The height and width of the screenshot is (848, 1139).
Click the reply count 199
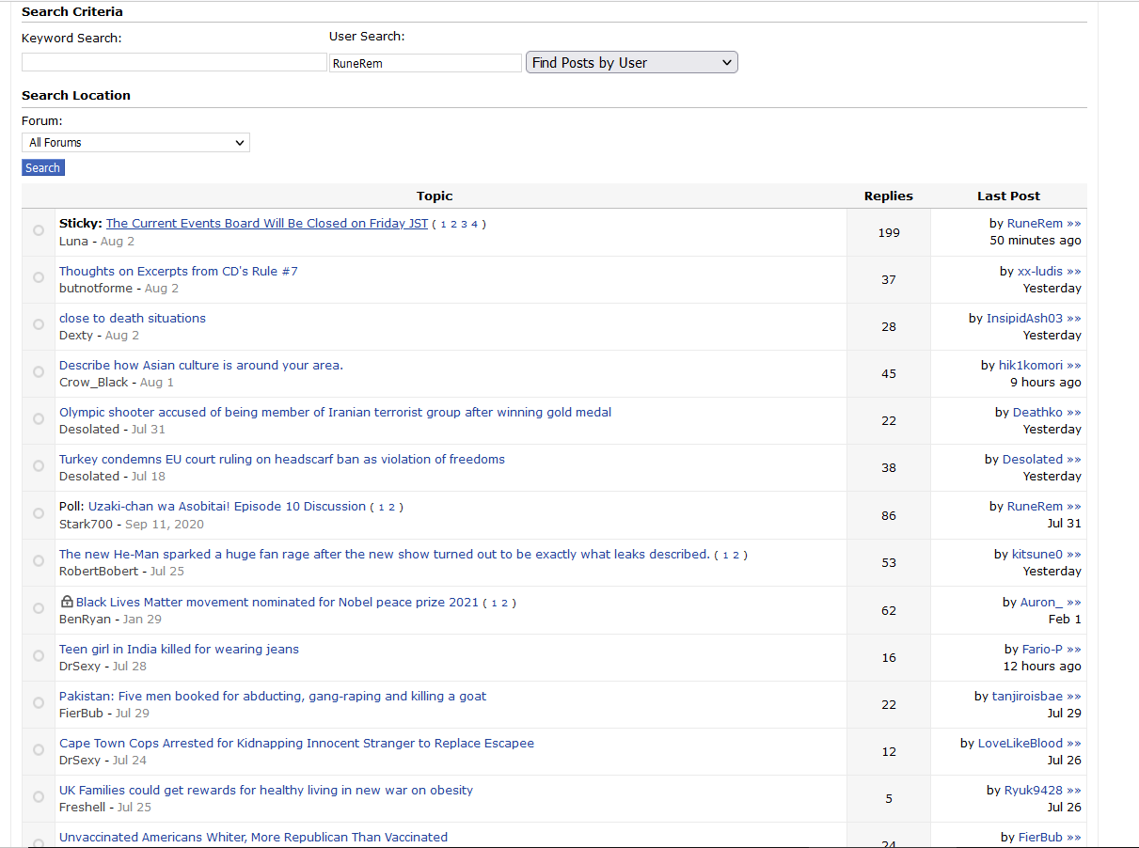point(889,233)
